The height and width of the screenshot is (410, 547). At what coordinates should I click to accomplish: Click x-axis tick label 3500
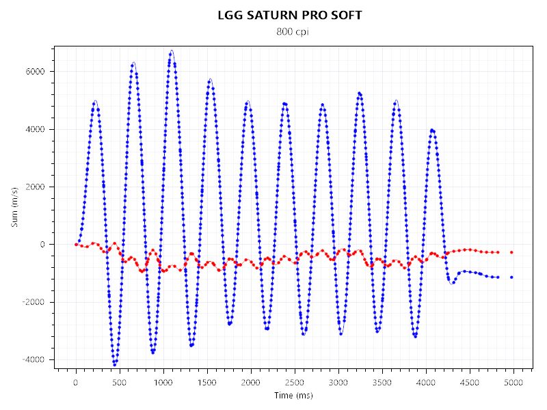point(382,383)
